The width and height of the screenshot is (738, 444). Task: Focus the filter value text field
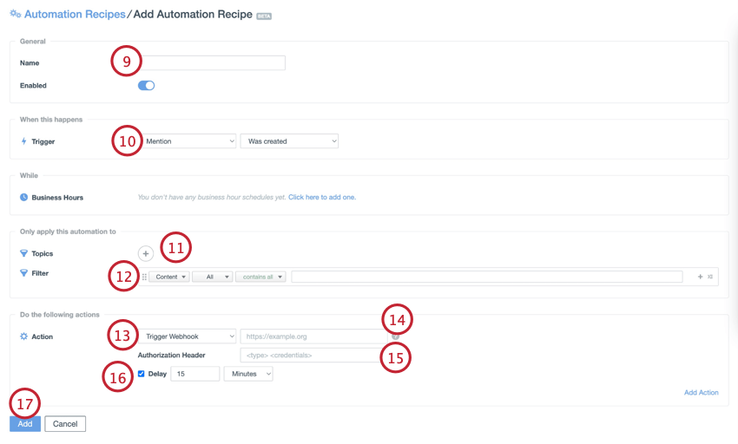tap(487, 277)
